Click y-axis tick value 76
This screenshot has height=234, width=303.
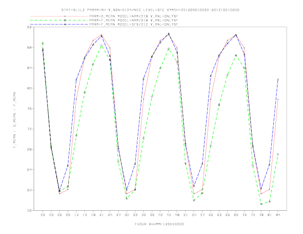coord(29,109)
